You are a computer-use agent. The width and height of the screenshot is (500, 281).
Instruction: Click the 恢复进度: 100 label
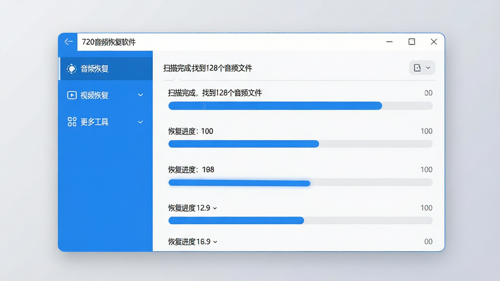pyautogui.click(x=191, y=131)
